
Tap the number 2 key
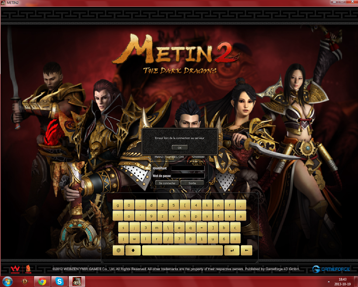pyautogui.click(x=162, y=205)
